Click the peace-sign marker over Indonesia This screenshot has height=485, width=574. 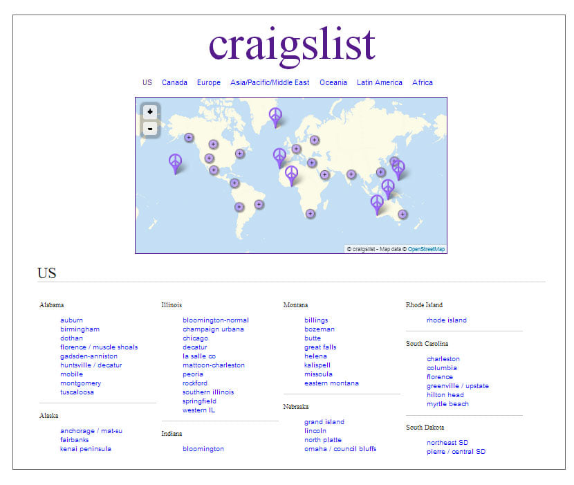[388, 189]
